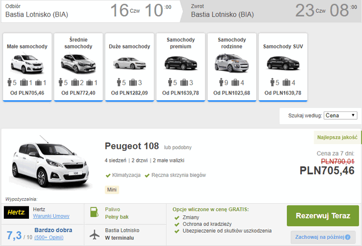Screen dimensions: 362x246
Task: Select the Samochody SUV category card
Action: [283, 67]
